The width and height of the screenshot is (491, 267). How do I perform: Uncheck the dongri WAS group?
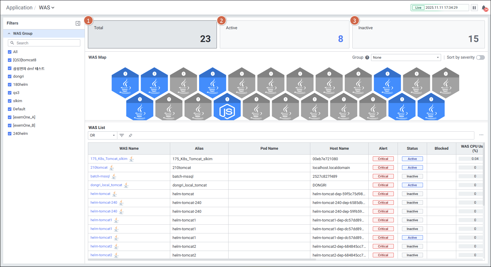pyautogui.click(x=10, y=76)
